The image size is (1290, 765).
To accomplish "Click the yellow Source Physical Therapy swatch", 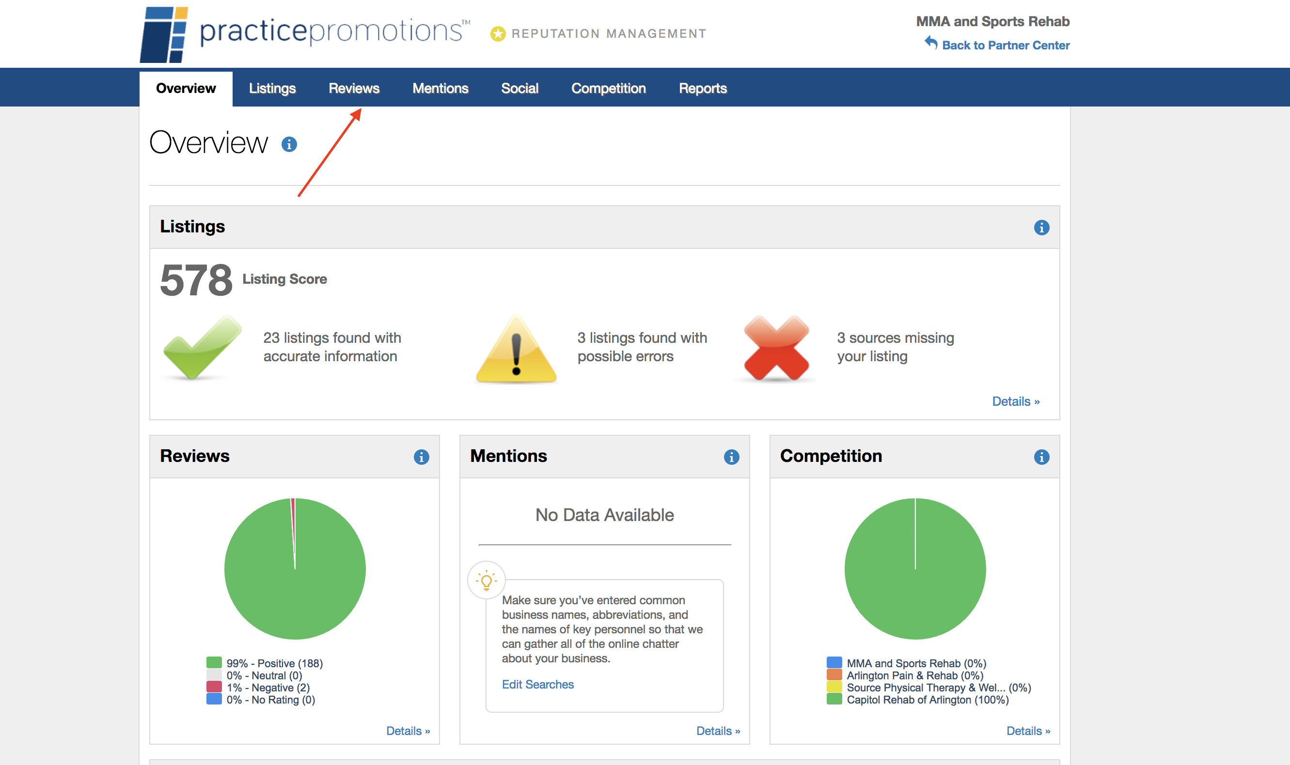I will point(834,687).
